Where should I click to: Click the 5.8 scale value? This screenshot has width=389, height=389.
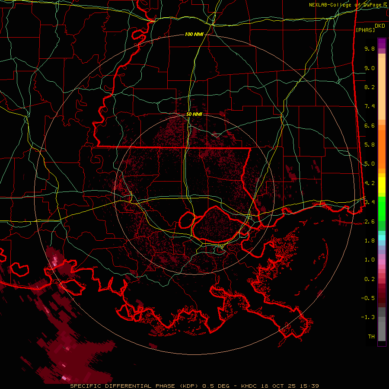370,145
